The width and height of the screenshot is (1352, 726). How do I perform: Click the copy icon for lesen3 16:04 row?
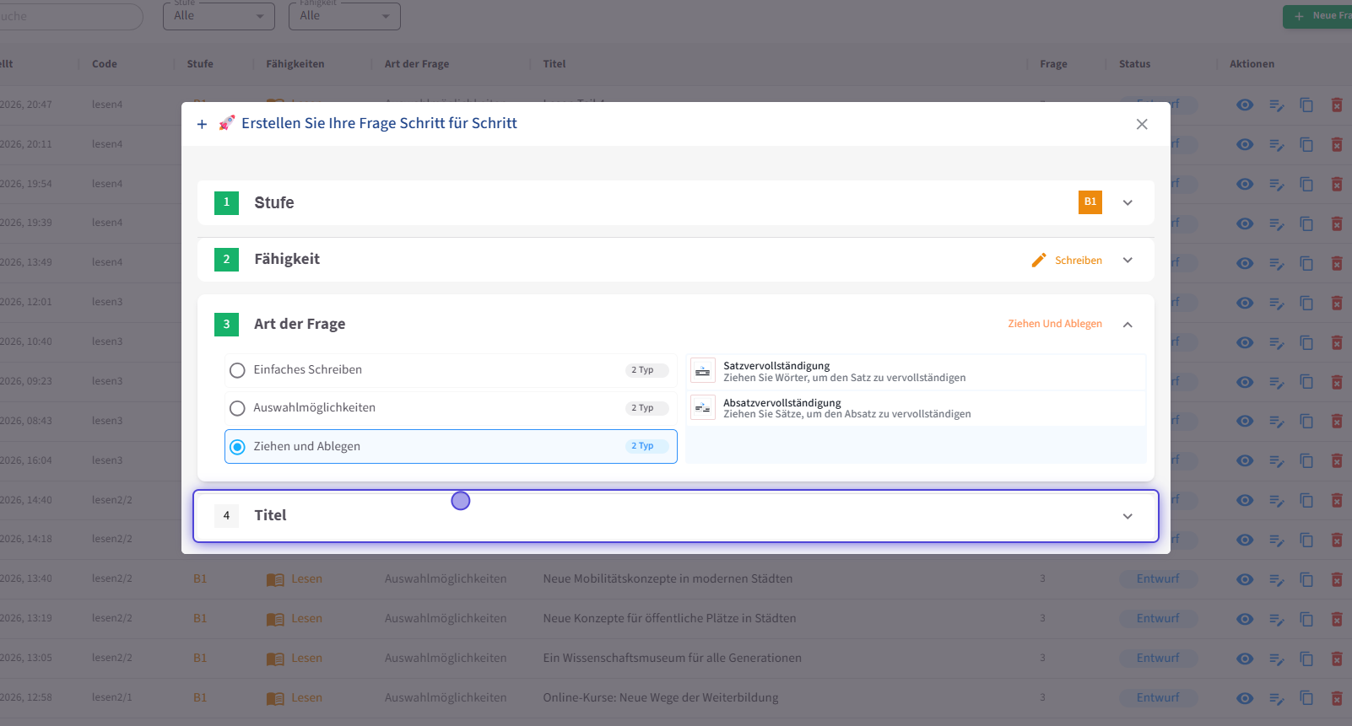click(1306, 461)
